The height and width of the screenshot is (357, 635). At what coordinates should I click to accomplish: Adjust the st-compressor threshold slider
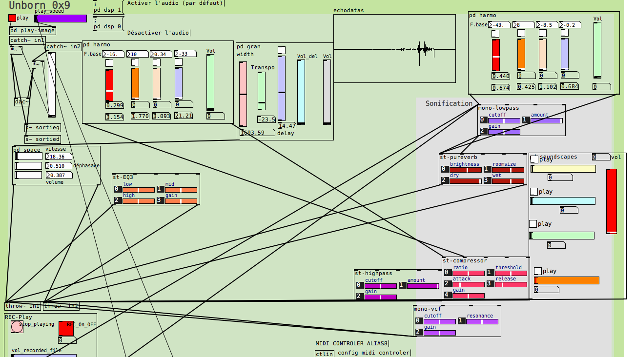pyautogui.click(x=511, y=273)
